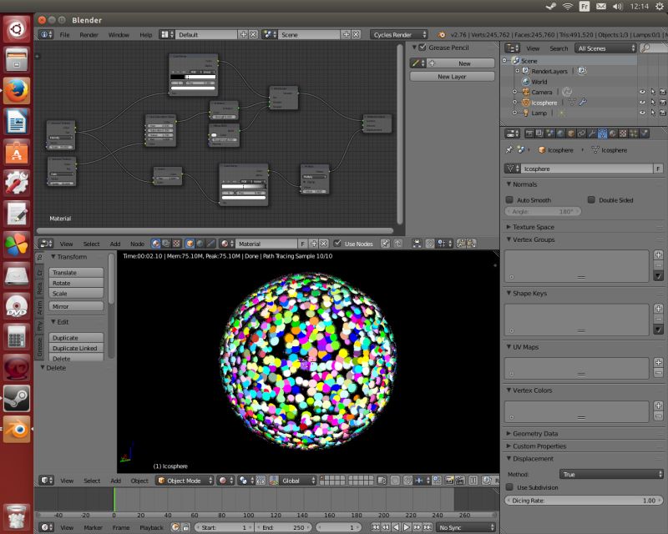Open the Node menu in the node editor

[139, 244]
